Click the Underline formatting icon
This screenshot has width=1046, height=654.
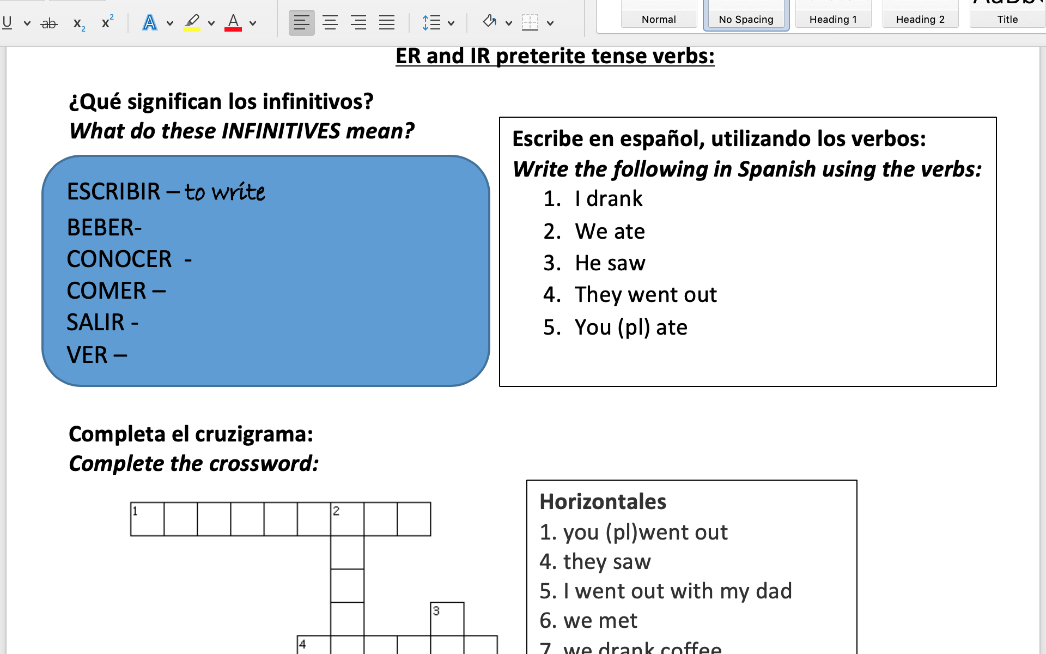(7, 23)
